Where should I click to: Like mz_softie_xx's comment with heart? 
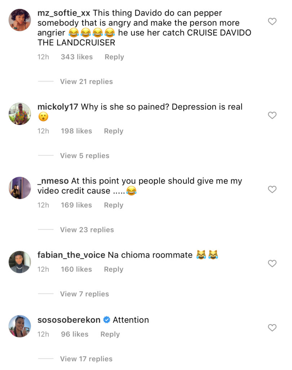click(272, 22)
